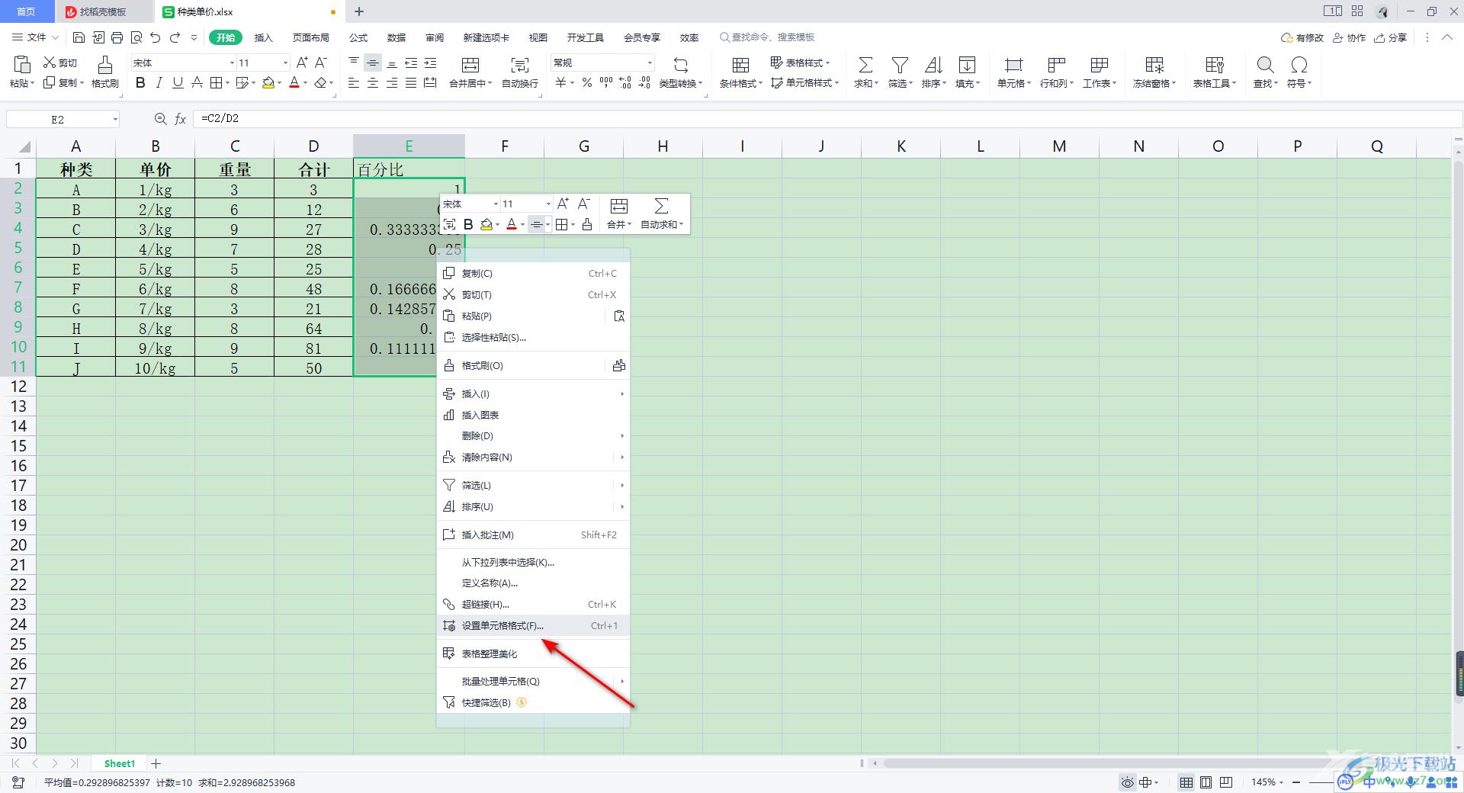Screen dimensions: 1464x793
Task: Click the Underline icon in ribbon
Action: click(x=178, y=83)
